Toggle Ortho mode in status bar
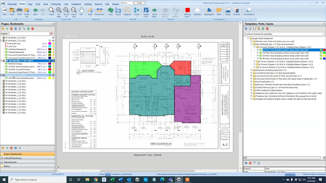The height and width of the screenshot is (183, 326). coord(107,174)
